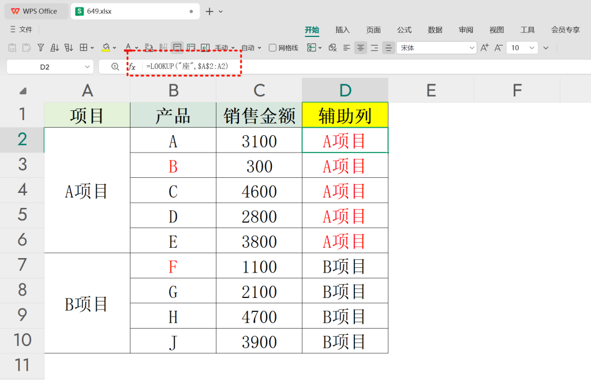Screen dimensions: 591x380
Task: Switch to the 插入 ribbon tab
Action: 343,30
